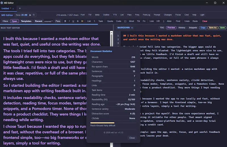Viewport: 227px width, 147px height.
Task: Toggle the TTS text-to-speech feature
Action: pos(115,15)
